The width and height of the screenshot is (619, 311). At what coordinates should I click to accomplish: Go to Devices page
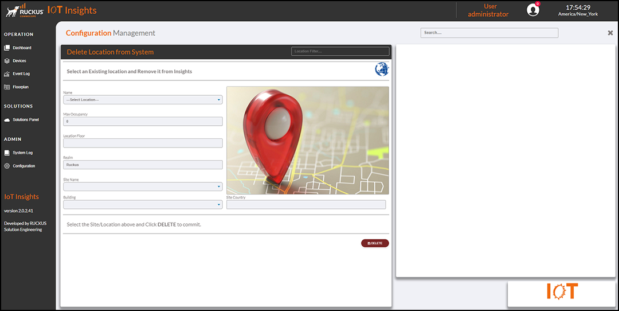tap(19, 61)
